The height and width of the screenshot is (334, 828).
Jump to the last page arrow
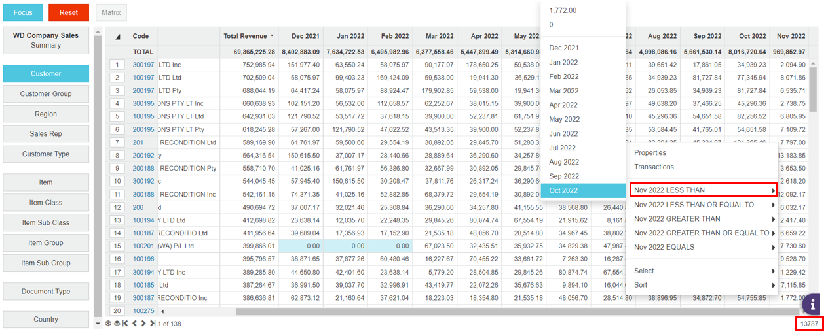click(153, 324)
